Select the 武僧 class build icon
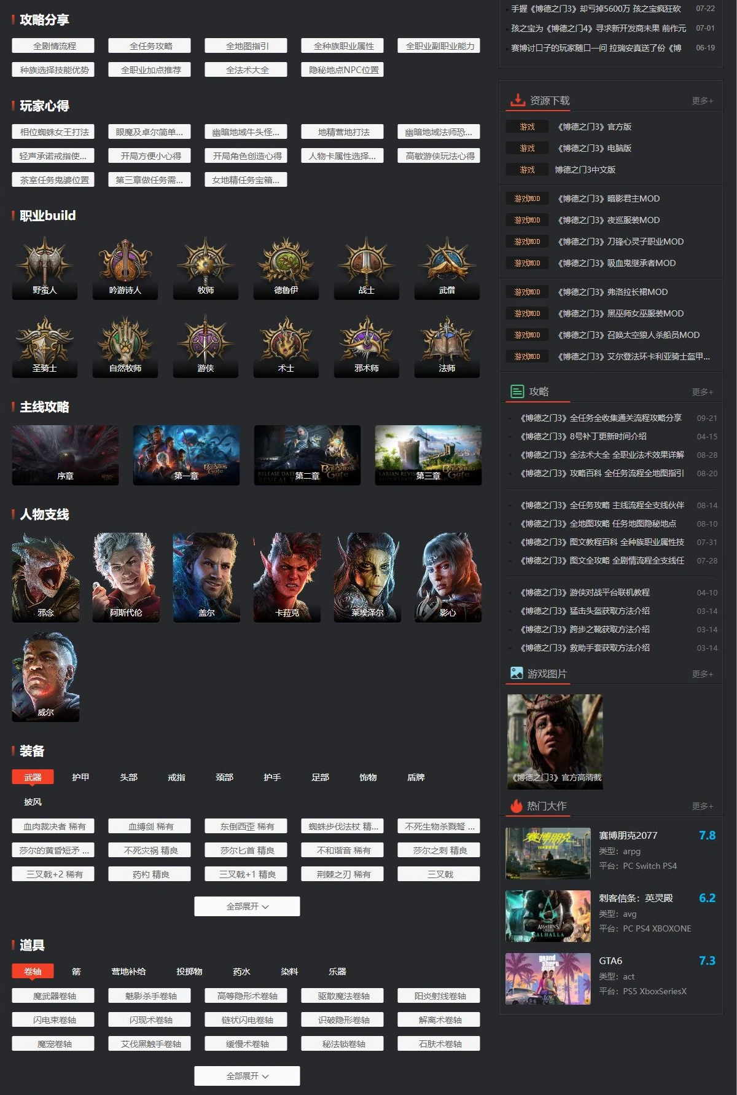The height and width of the screenshot is (1095, 737). (447, 268)
